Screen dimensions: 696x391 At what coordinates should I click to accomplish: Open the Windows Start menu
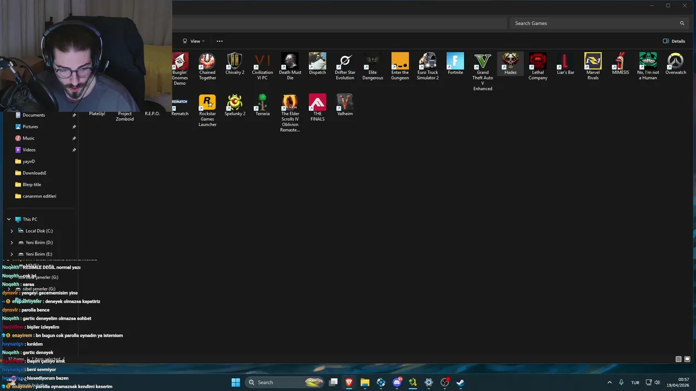235,382
